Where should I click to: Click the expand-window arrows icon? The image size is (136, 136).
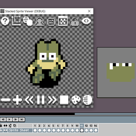tap(63, 21)
